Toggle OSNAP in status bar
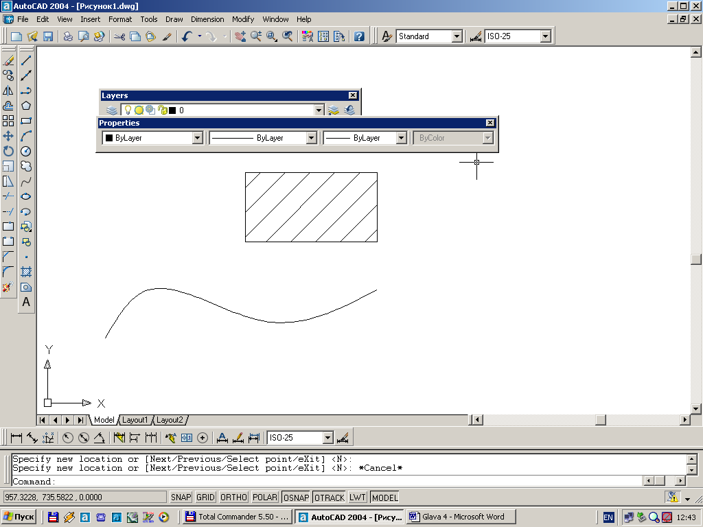Screen dimensions: 703x527 pos(296,497)
